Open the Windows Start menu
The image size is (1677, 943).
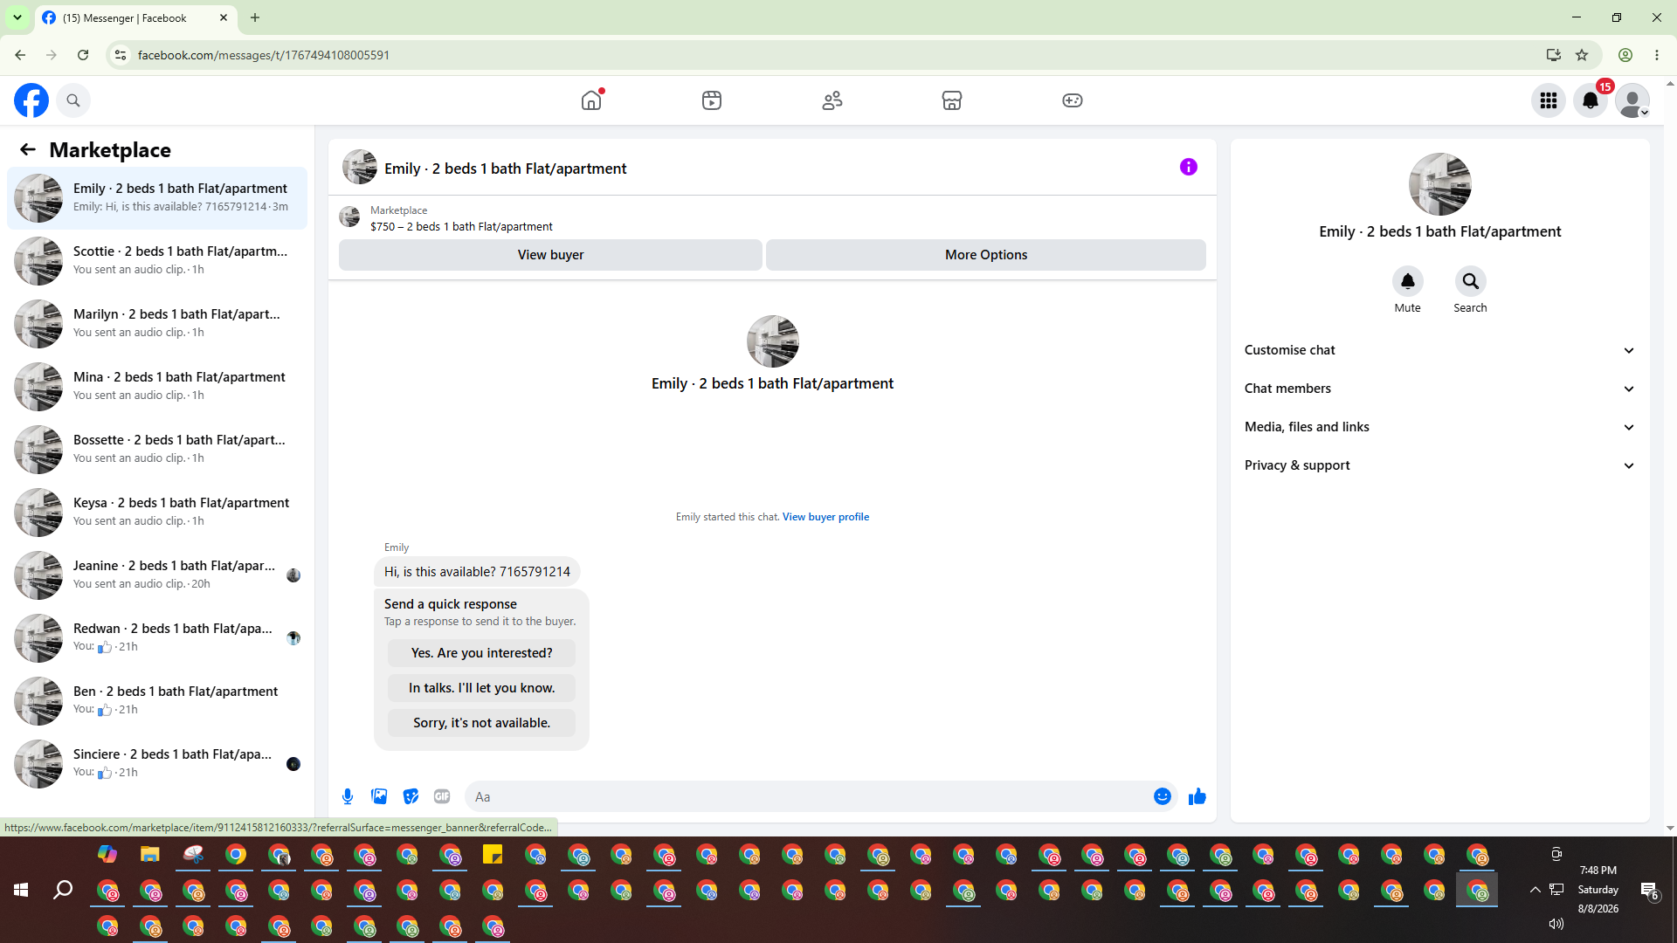pyautogui.click(x=21, y=890)
